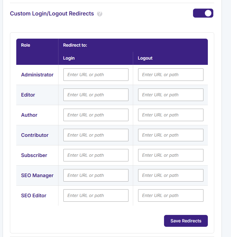Image resolution: width=231 pixels, height=237 pixels.
Task: Select the SEO Editor Logout field
Action: 171,195
